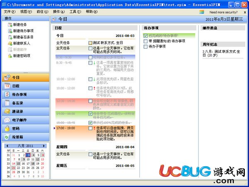
Task: Open the 今日 section header in 日程 list
Action: point(95,36)
